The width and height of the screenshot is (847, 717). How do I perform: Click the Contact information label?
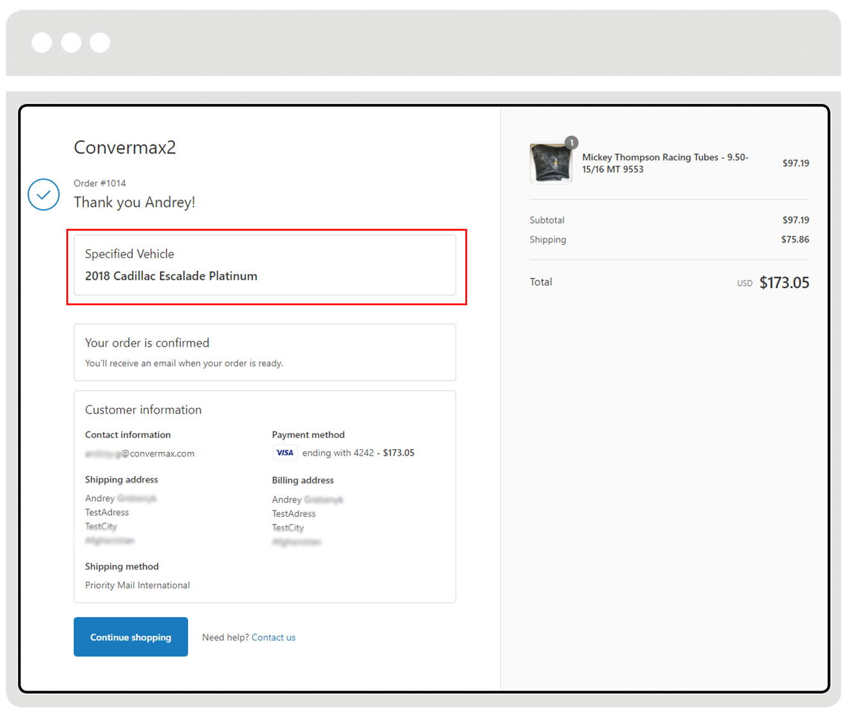pyautogui.click(x=128, y=435)
